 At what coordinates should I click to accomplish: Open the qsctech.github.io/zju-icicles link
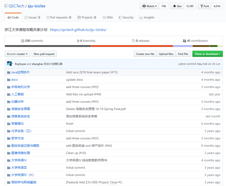pyautogui.click(x=78, y=30)
